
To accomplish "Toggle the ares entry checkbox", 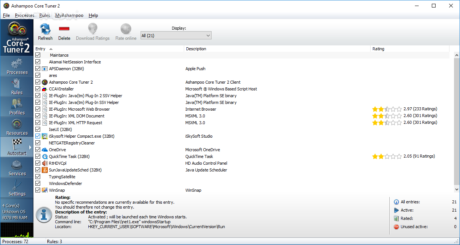I will point(38,75).
